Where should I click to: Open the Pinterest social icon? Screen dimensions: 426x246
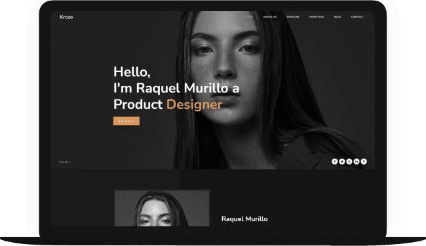[364, 161]
